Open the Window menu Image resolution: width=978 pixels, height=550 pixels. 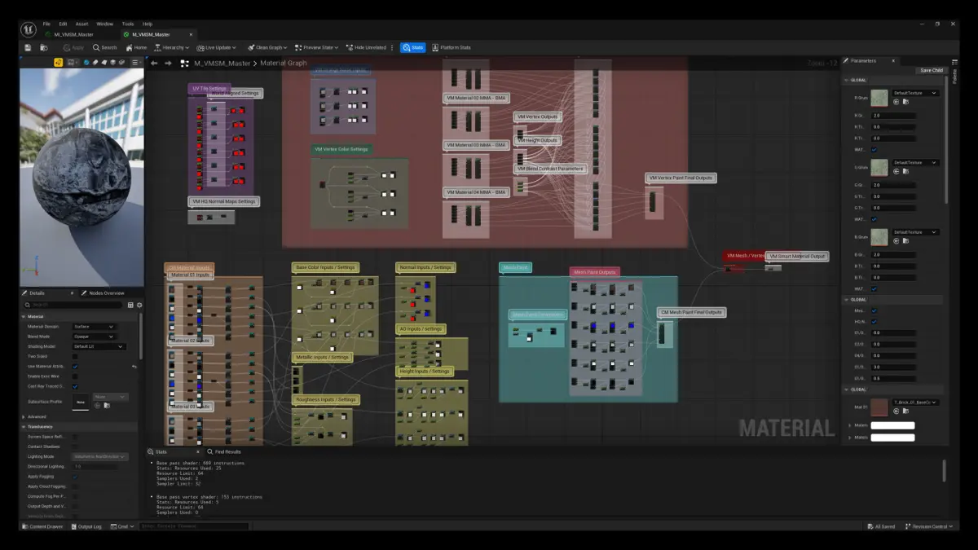tap(104, 24)
